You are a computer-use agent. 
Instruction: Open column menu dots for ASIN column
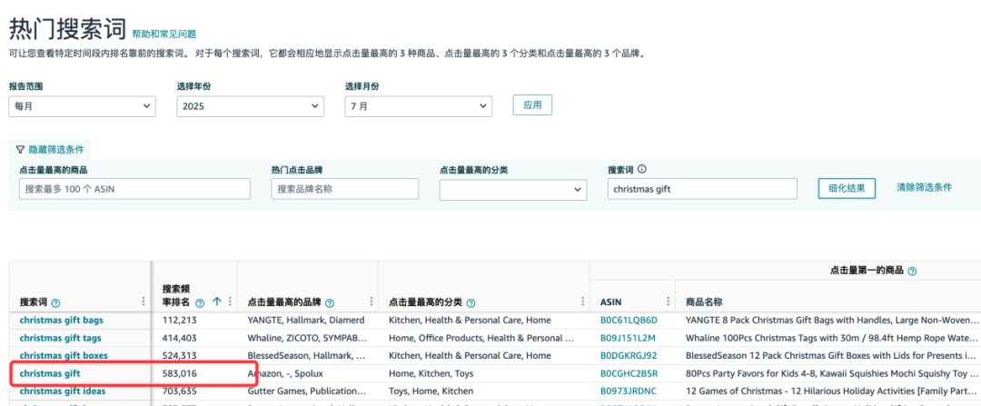(669, 302)
